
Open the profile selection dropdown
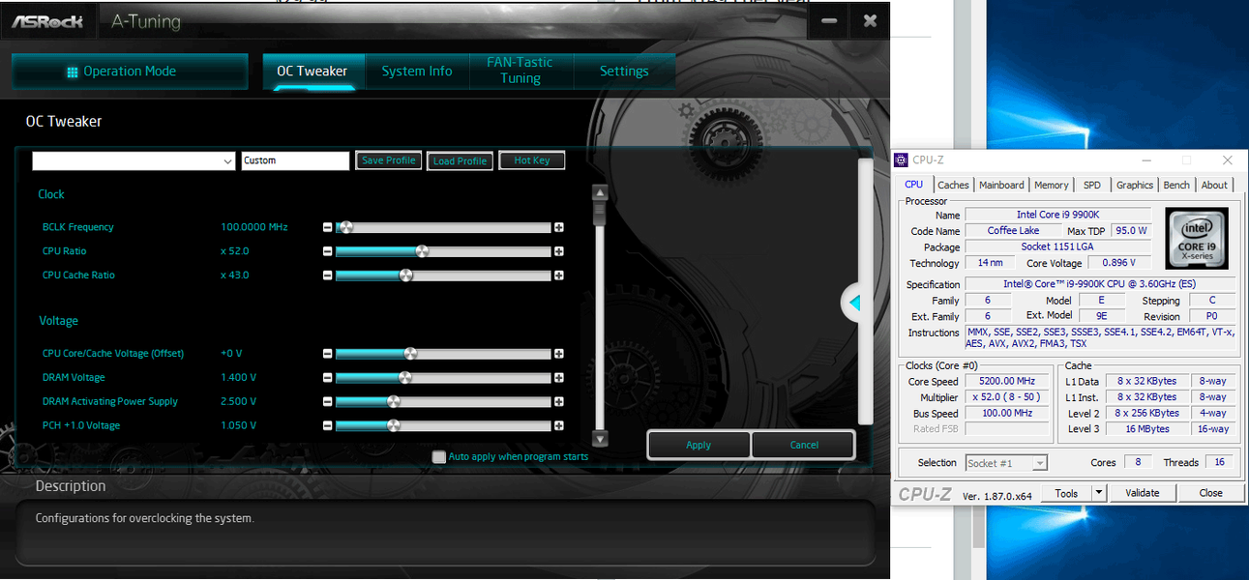coord(228,161)
